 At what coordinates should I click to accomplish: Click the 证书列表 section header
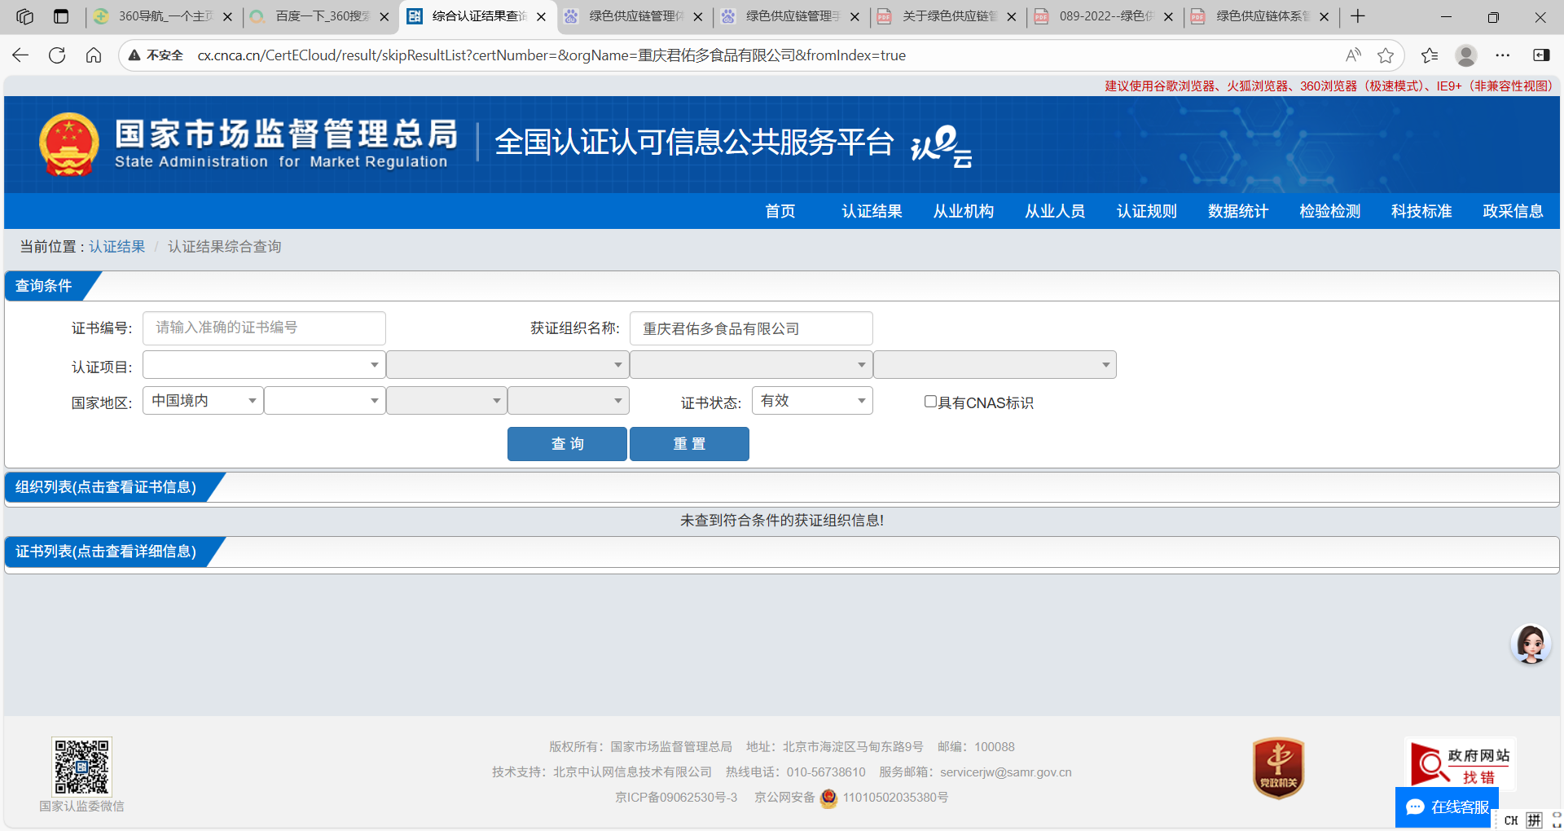(106, 552)
